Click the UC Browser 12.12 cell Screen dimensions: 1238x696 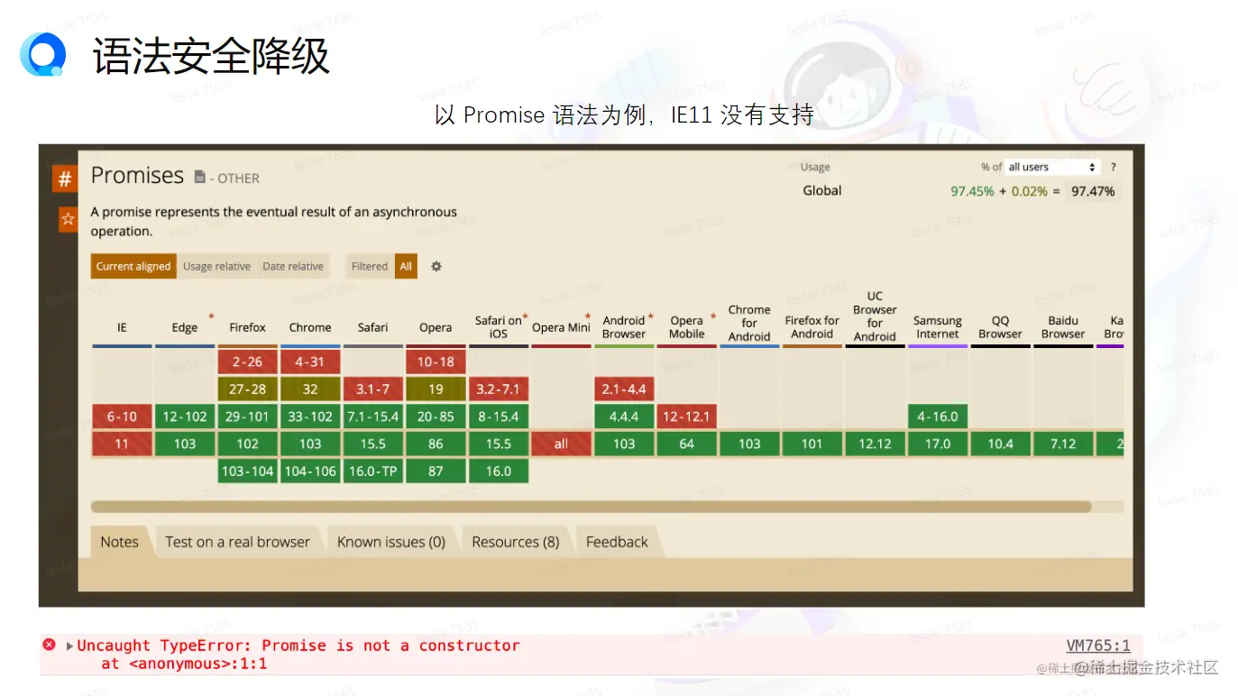point(875,444)
